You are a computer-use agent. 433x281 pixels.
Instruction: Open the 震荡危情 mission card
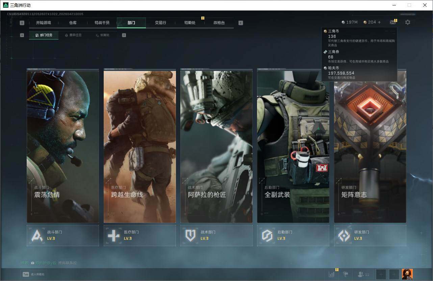63,146
